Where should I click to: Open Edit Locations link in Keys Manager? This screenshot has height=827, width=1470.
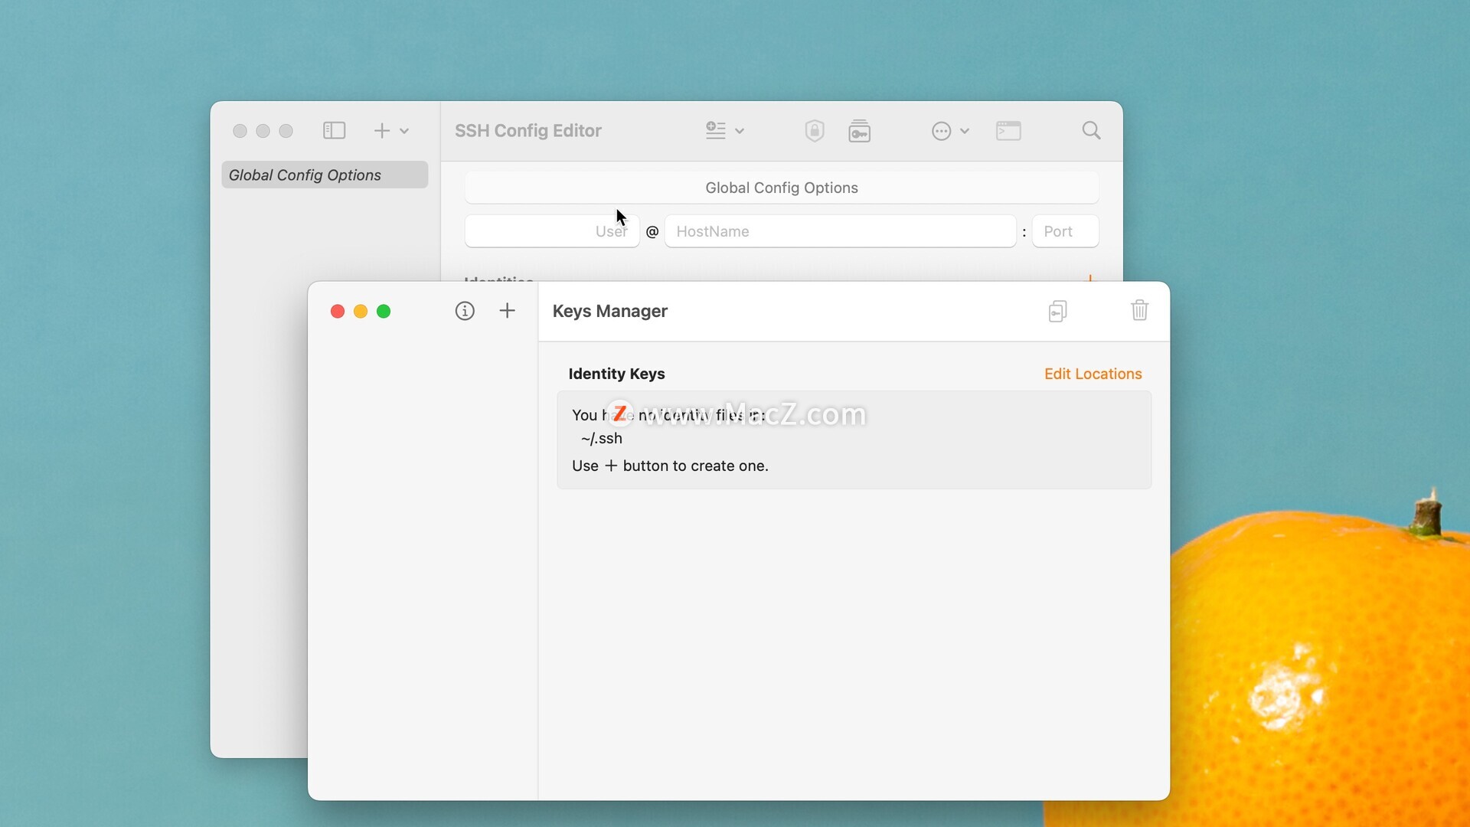click(1093, 374)
